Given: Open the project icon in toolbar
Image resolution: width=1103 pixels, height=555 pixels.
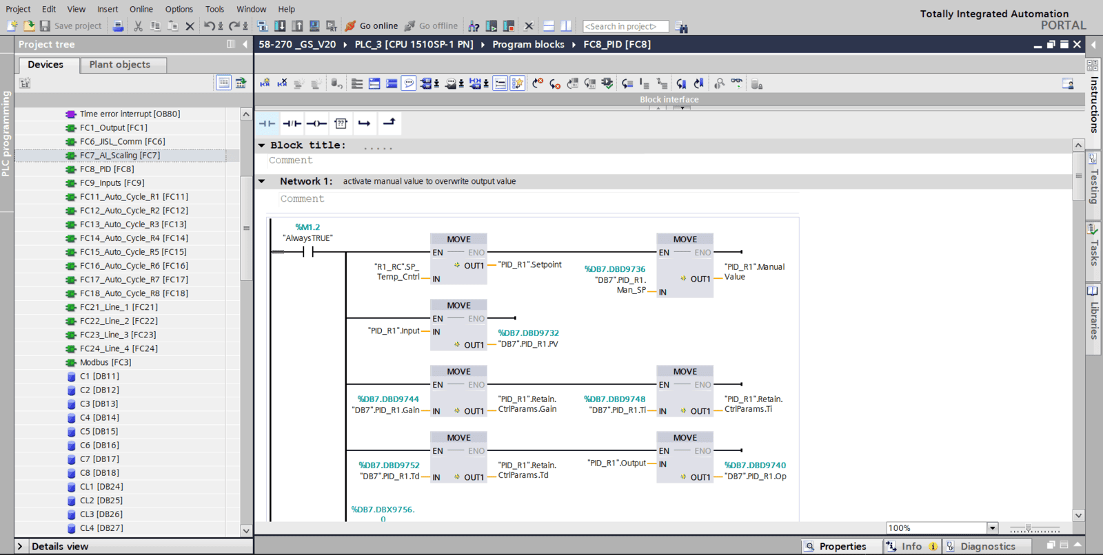Looking at the screenshot, I should pyautogui.click(x=29, y=26).
